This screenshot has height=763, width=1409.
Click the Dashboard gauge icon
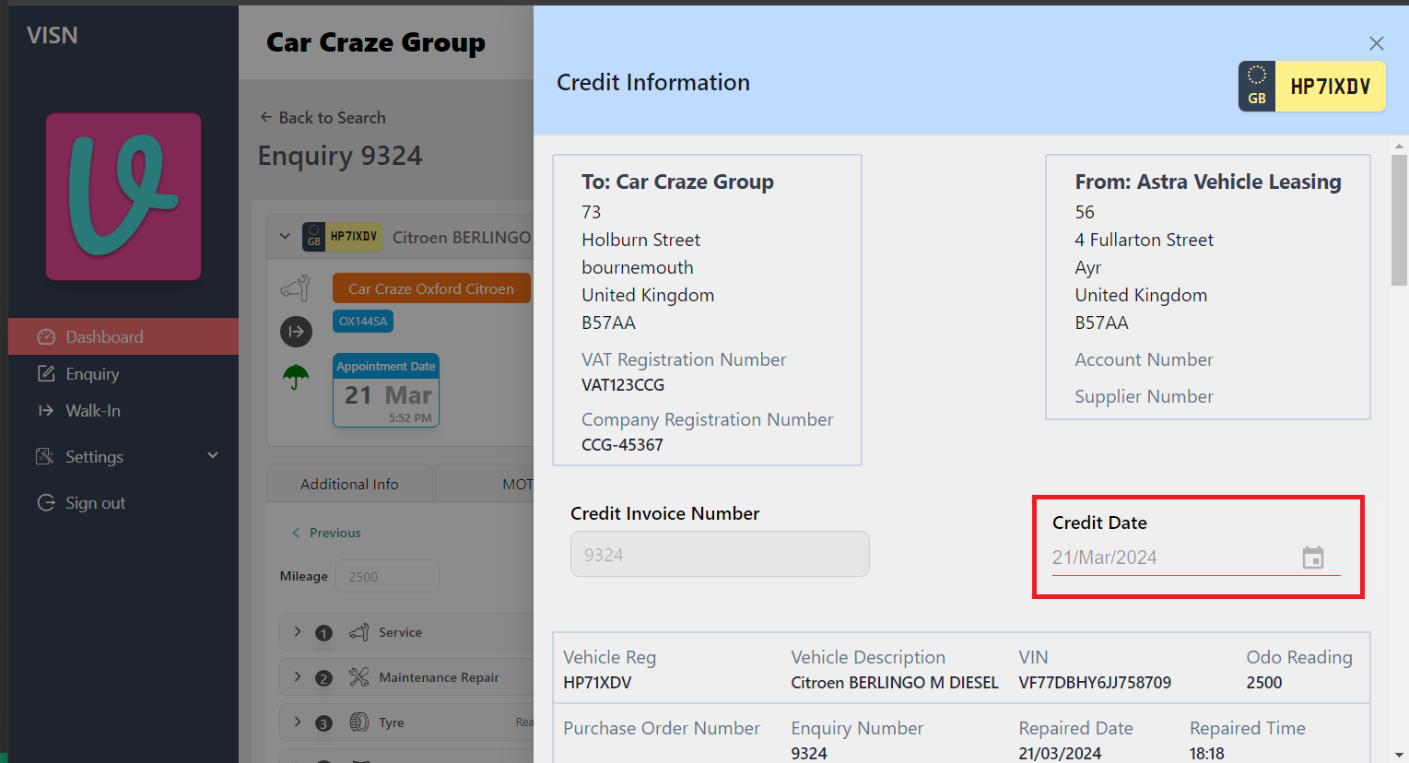46,336
